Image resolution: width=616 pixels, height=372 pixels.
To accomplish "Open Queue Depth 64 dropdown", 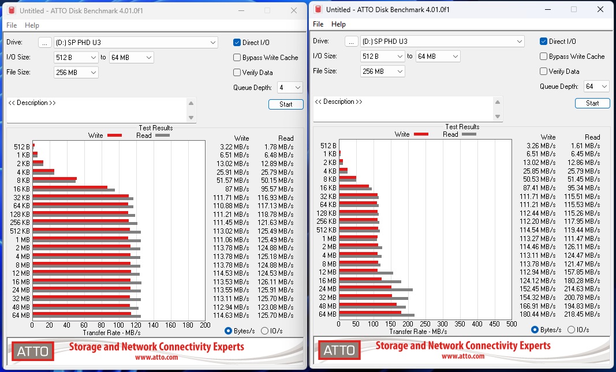I will (x=596, y=86).
